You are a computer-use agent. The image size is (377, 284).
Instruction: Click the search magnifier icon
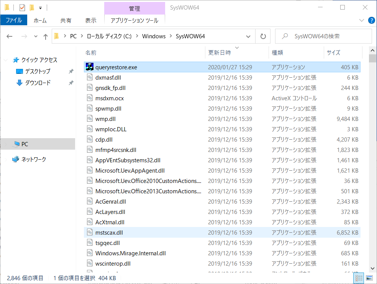click(x=285, y=36)
